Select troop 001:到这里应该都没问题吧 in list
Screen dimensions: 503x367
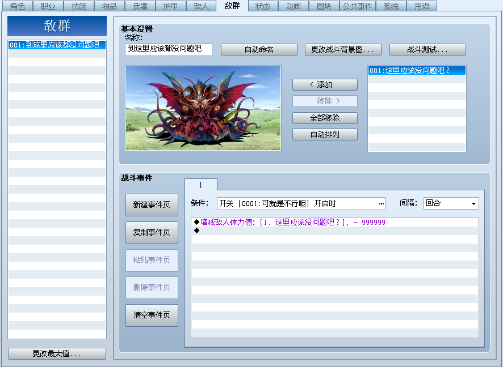[57, 45]
